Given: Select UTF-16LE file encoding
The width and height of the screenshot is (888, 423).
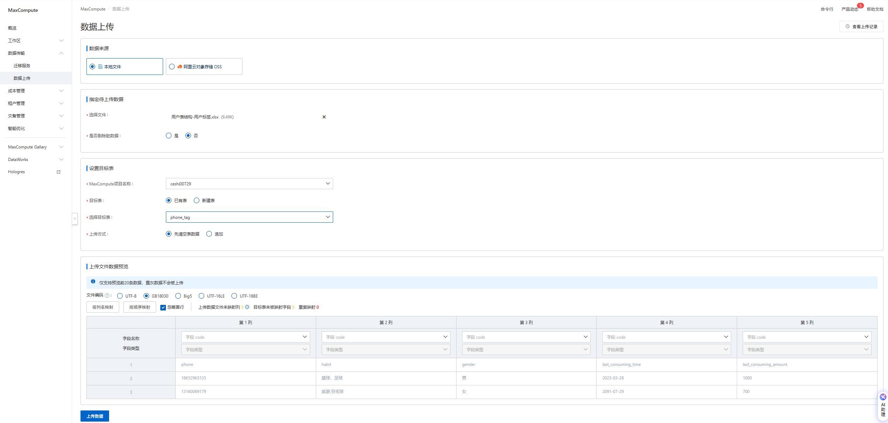Looking at the screenshot, I should coord(201,296).
